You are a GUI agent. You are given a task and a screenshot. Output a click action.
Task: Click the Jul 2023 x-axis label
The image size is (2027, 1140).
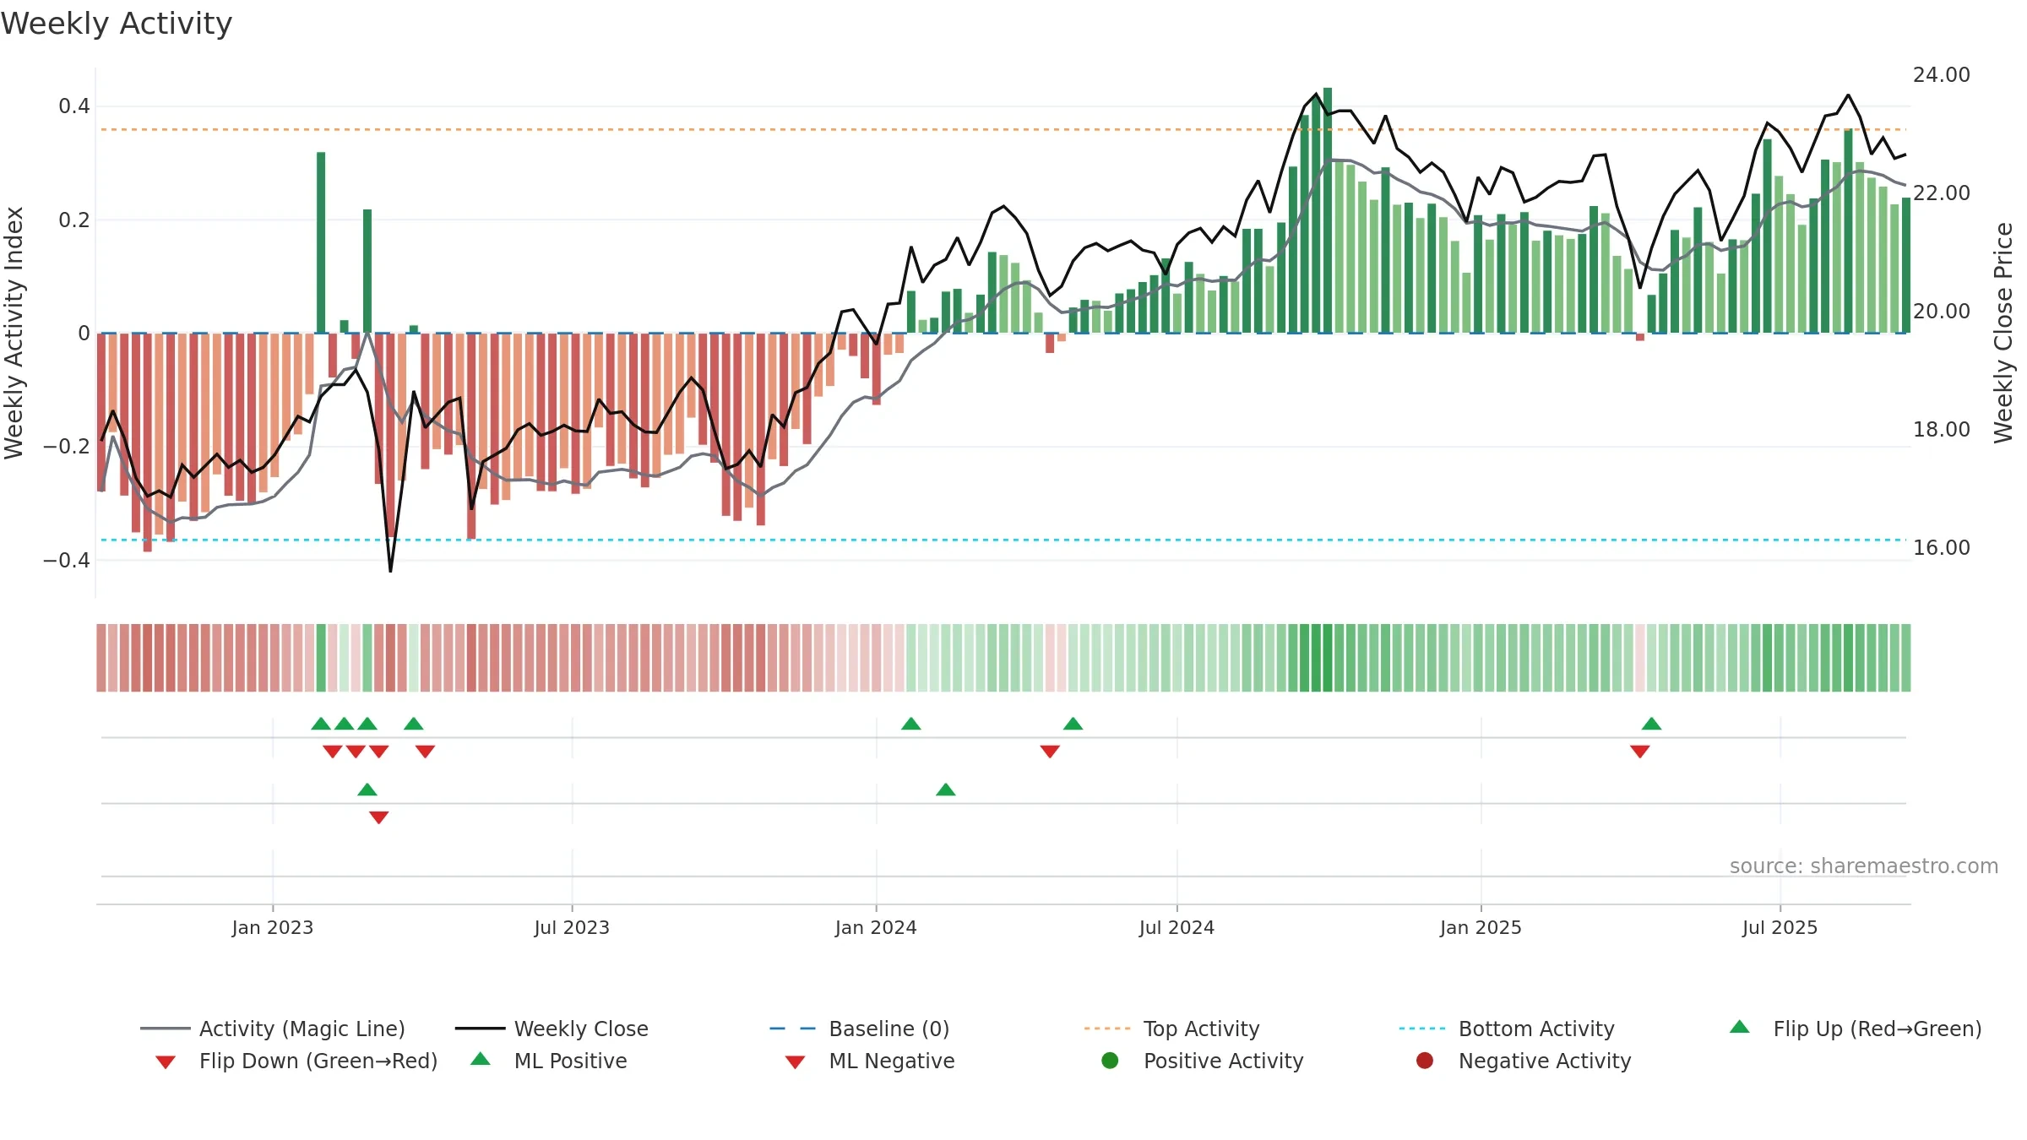coord(572,927)
